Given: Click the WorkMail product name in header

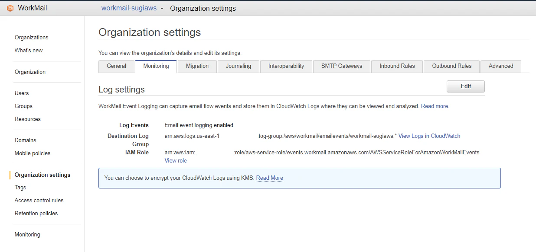Looking at the screenshot, I should point(33,8).
